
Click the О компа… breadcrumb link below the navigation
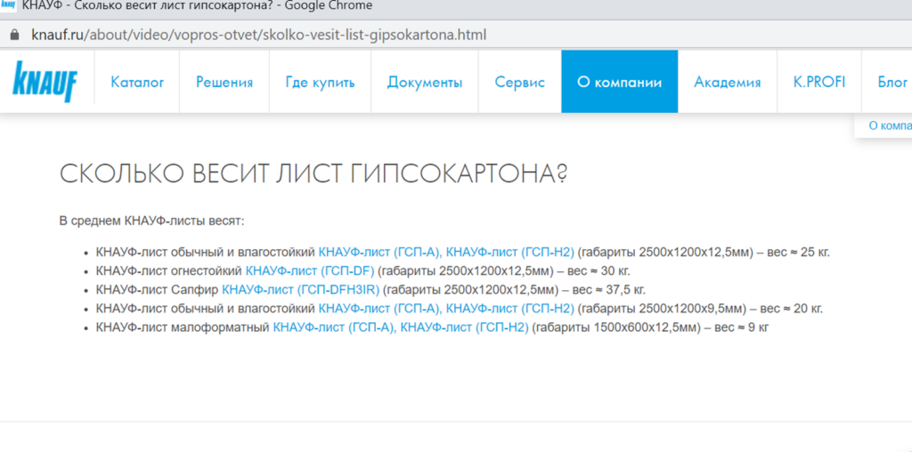point(890,125)
